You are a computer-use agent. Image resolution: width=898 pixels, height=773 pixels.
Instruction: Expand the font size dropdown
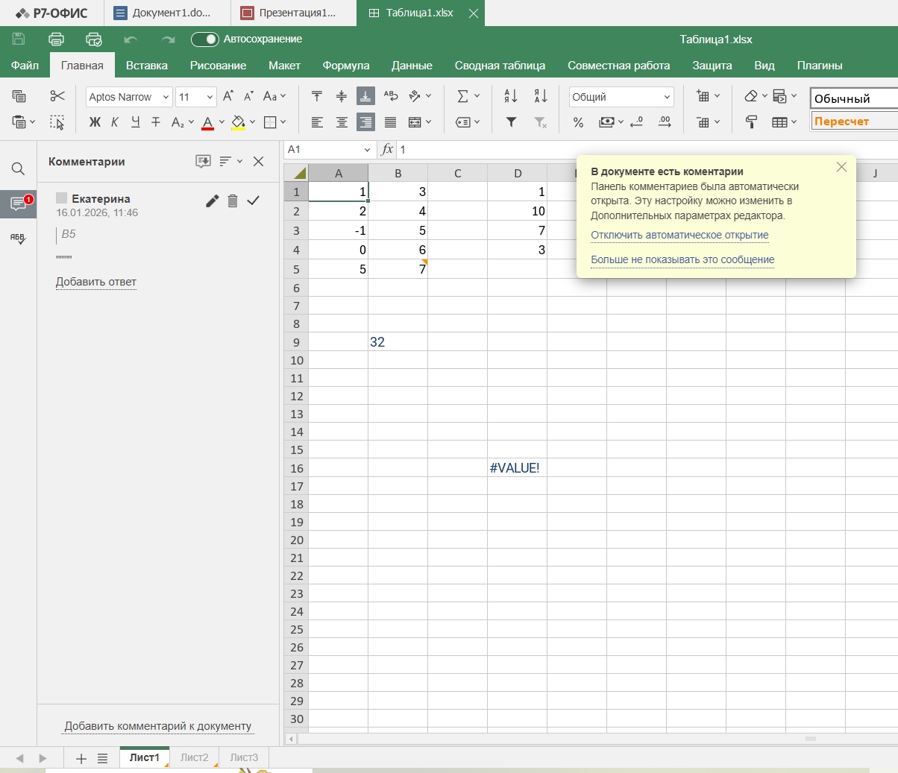(x=210, y=97)
